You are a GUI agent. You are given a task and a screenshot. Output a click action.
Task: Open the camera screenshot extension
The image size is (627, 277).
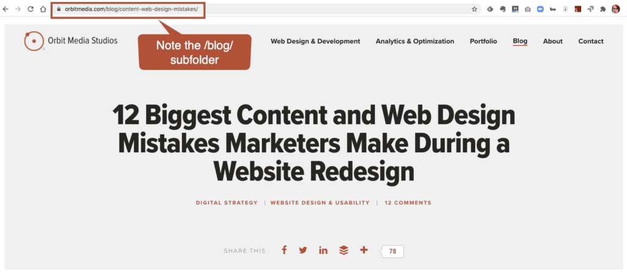528,9
